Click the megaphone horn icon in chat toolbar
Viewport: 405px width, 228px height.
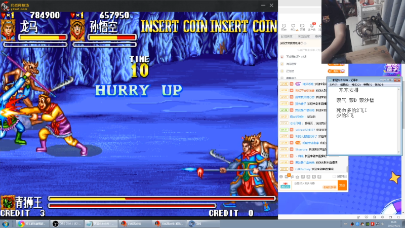click(x=292, y=176)
